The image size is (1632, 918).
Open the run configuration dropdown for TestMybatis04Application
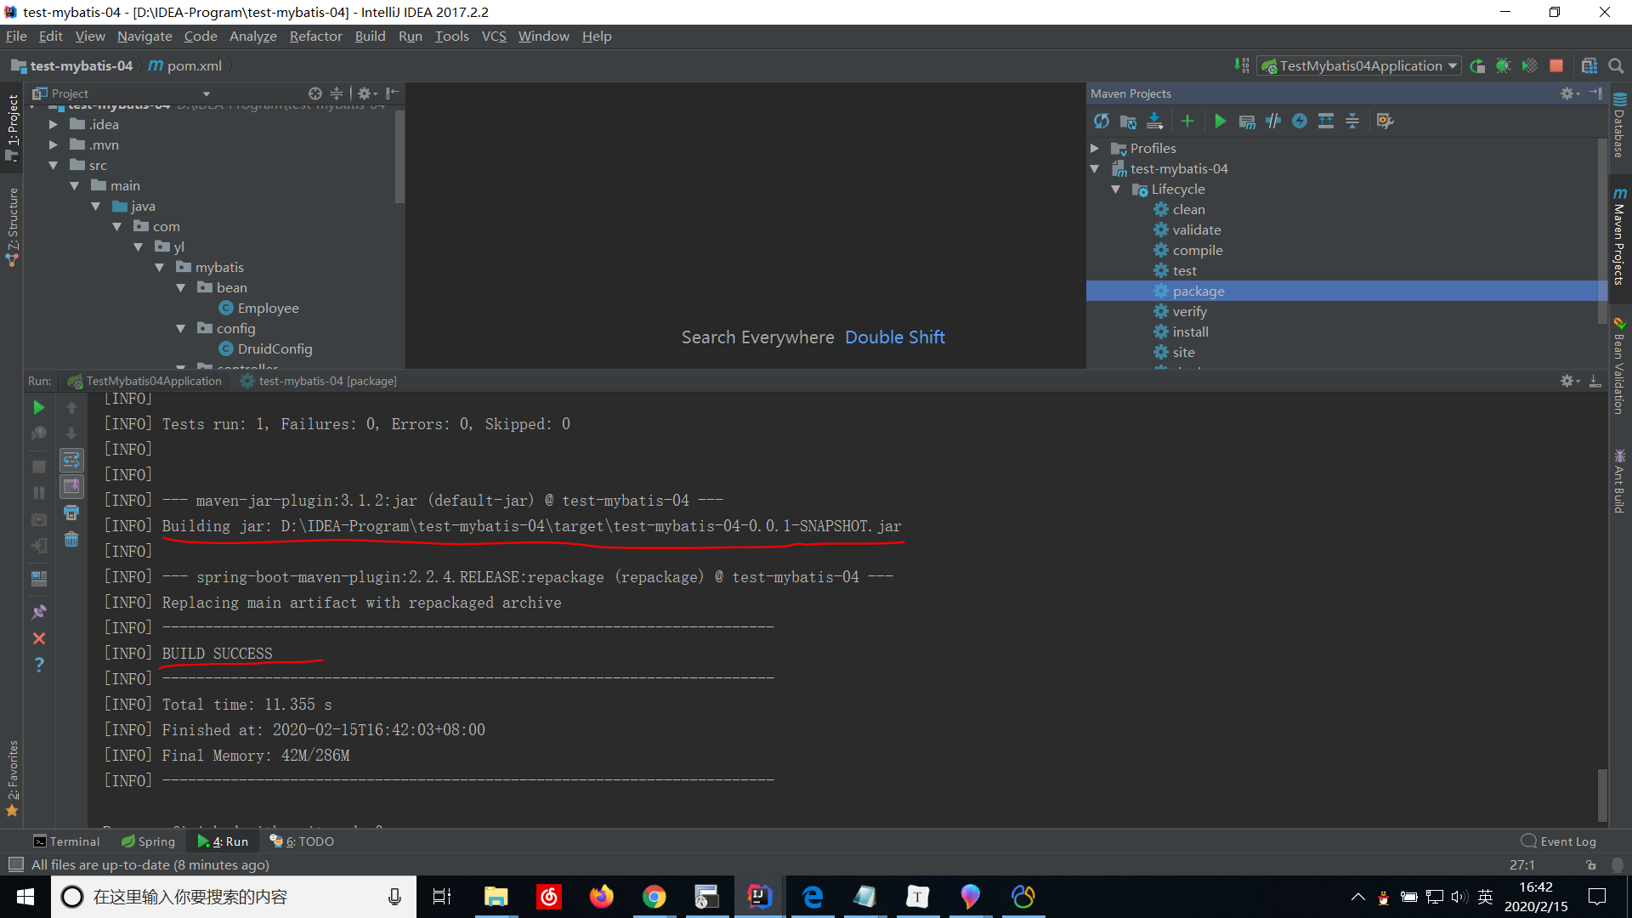(1451, 65)
